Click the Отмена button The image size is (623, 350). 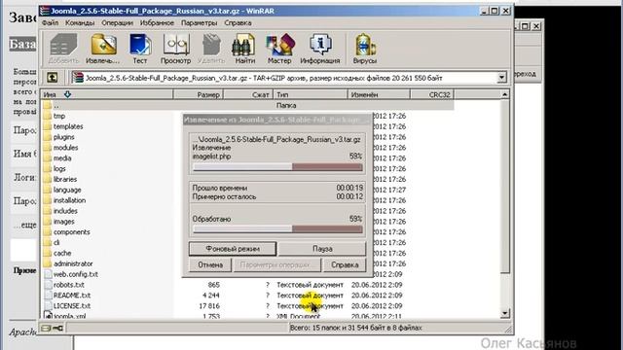click(x=210, y=264)
